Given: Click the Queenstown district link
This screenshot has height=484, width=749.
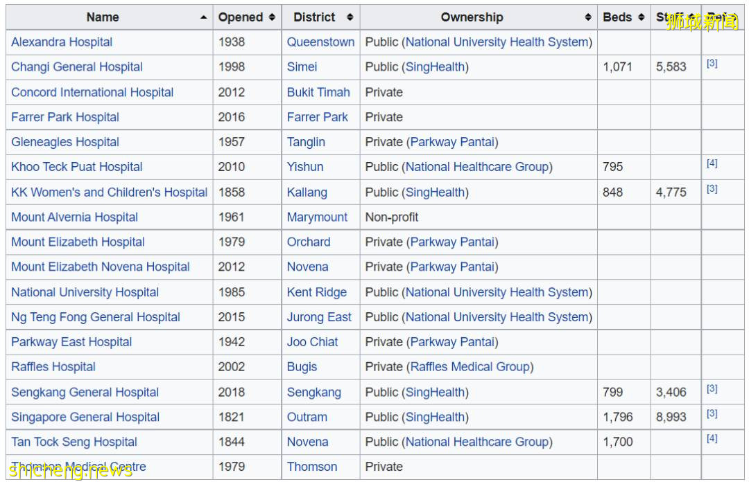Looking at the screenshot, I should tap(320, 42).
